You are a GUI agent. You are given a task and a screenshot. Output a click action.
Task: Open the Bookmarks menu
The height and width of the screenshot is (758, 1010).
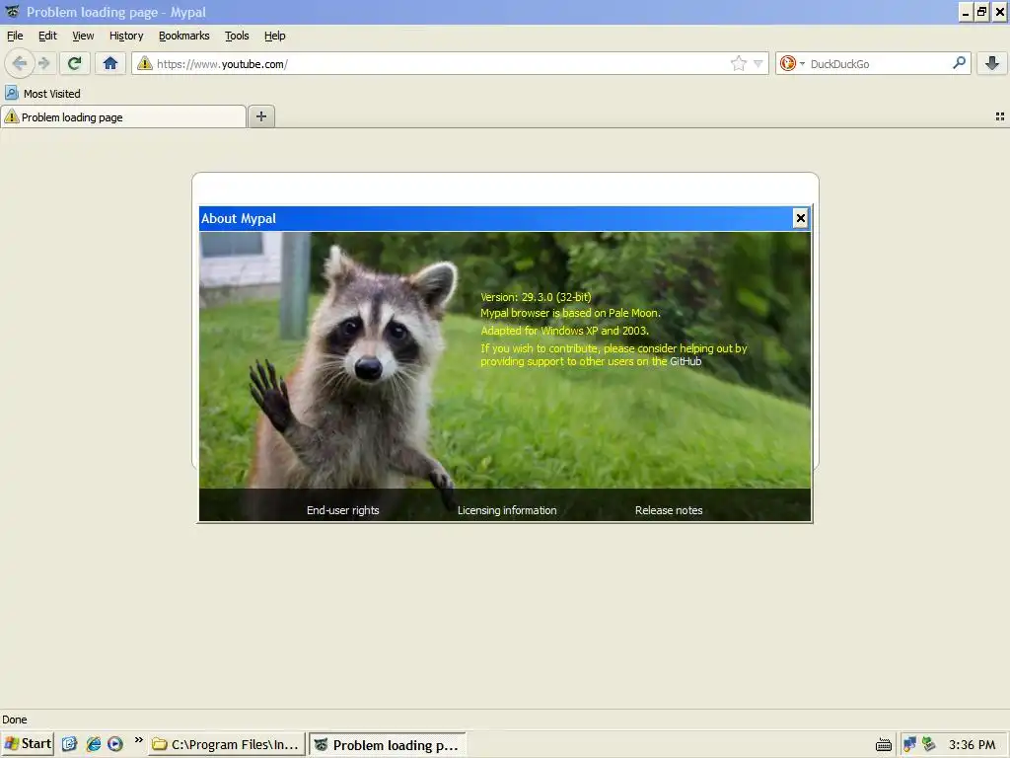(x=184, y=37)
